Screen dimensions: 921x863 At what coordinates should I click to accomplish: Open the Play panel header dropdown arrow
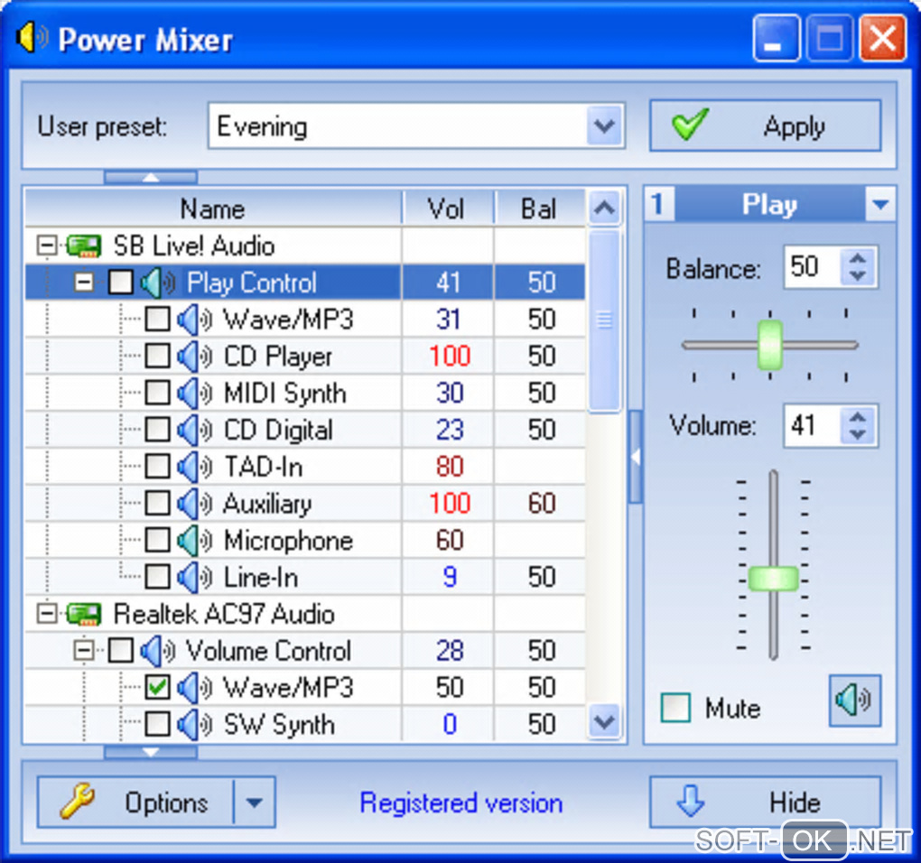879,204
